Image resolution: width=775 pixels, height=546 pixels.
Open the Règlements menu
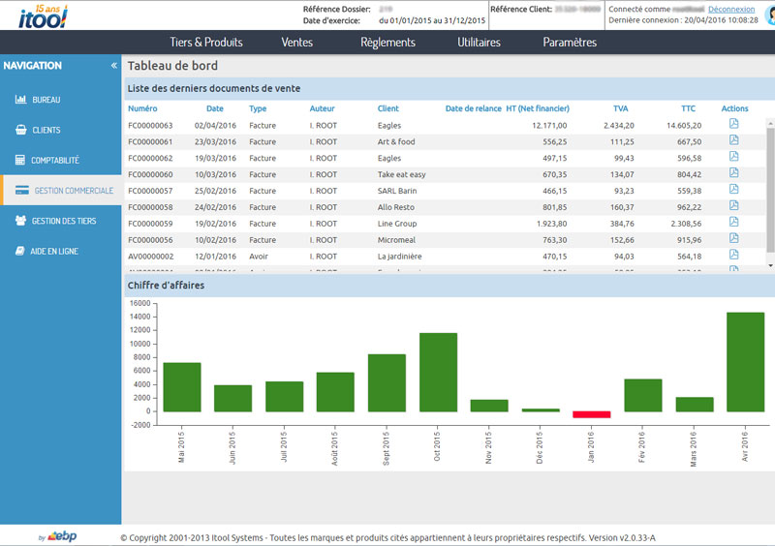pyautogui.click(x=388, y=42)
